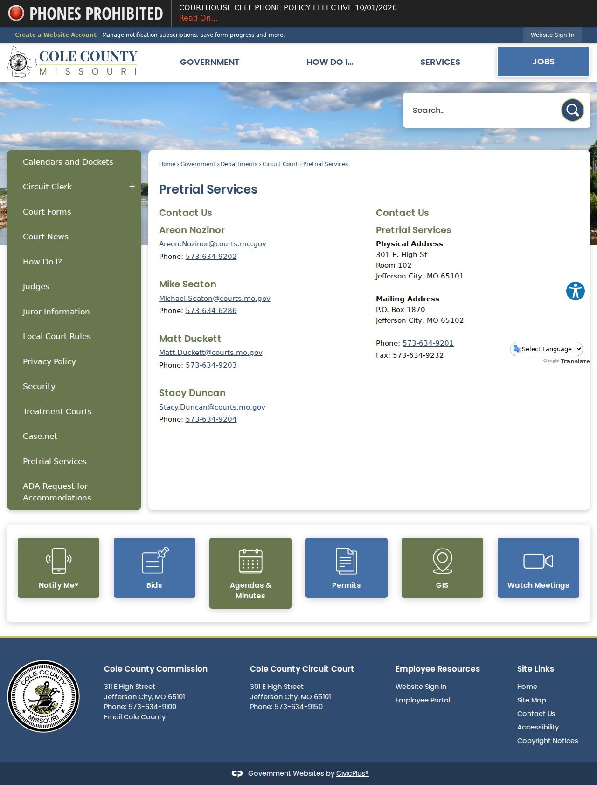The width and height of the screenshot is (597, 785).
Task: Open the Agendas & Minutes calendar tile
Action: point(250,573)
